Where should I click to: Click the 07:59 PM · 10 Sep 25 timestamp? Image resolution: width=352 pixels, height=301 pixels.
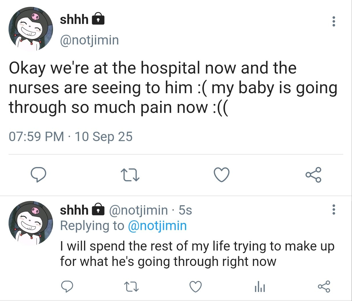click(71, 137)
